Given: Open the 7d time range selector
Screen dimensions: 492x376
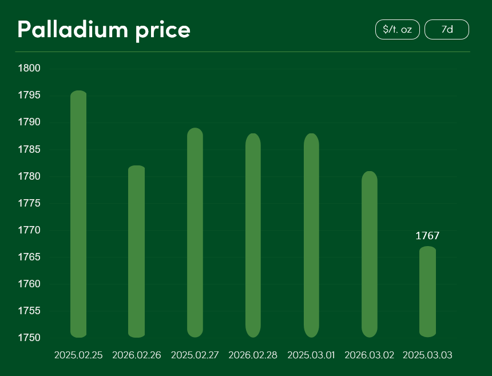Looking at the screenshot, I should pos(447,30).
